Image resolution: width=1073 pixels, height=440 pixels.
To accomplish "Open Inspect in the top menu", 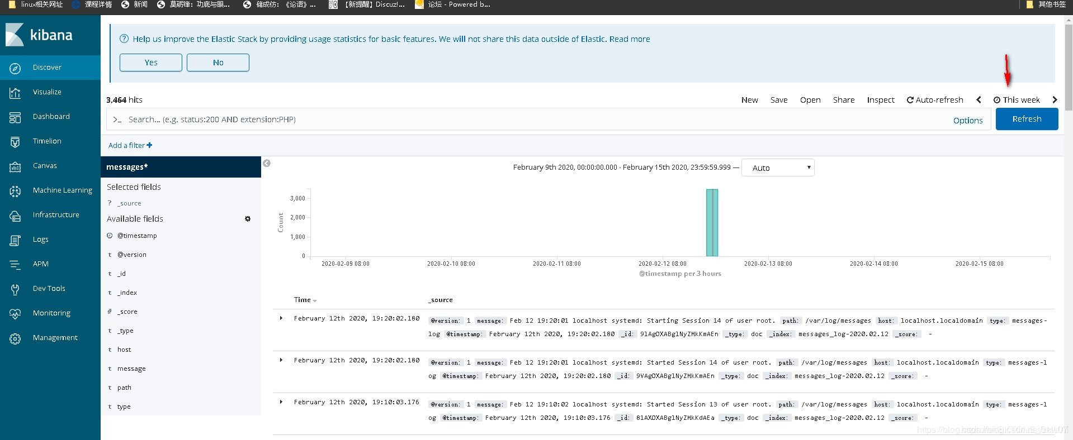I will point(881,100).
